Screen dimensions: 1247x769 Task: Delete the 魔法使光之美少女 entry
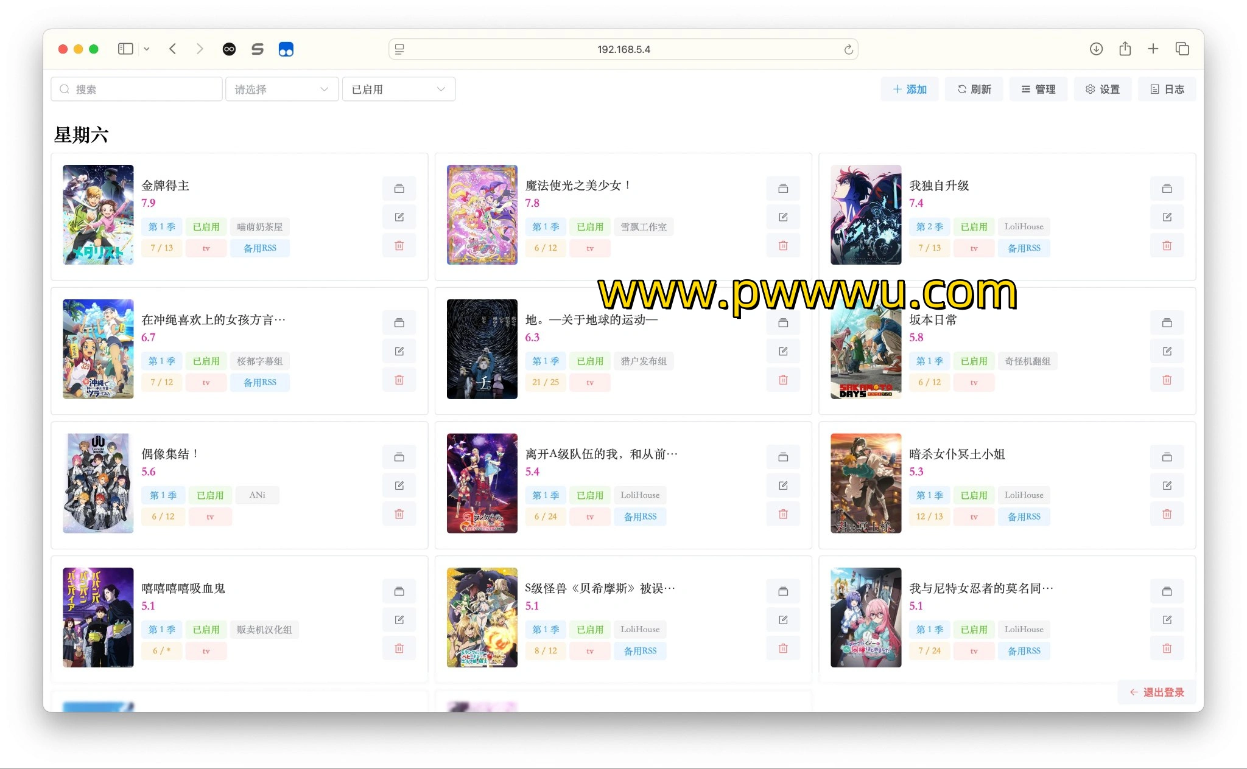pyautogui.click(x=783, y=246)
